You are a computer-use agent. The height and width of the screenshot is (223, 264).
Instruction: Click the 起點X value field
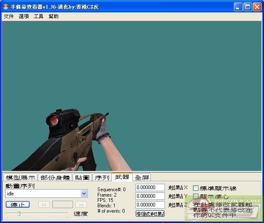[x=150, y=187]
